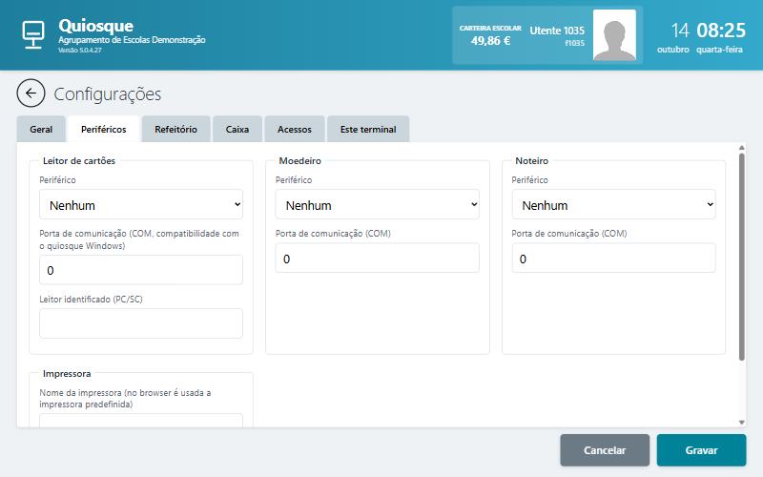The image size is (763, 477).
Task: Click the Versão 5.0.4.27 text
Action: [80, 51]
